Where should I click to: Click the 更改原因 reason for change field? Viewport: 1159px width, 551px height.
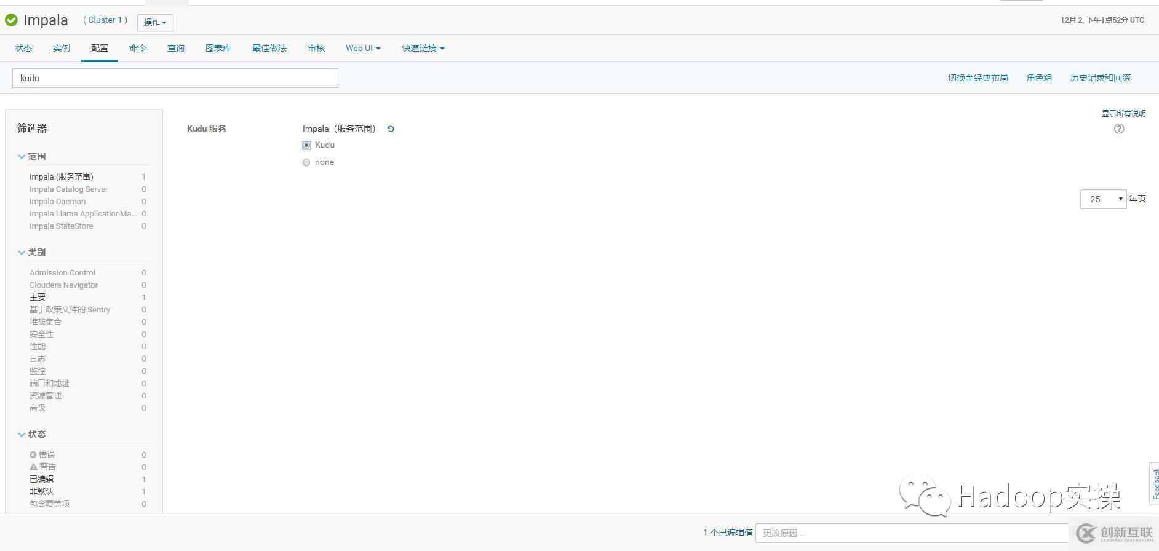(x=912, y=533)
